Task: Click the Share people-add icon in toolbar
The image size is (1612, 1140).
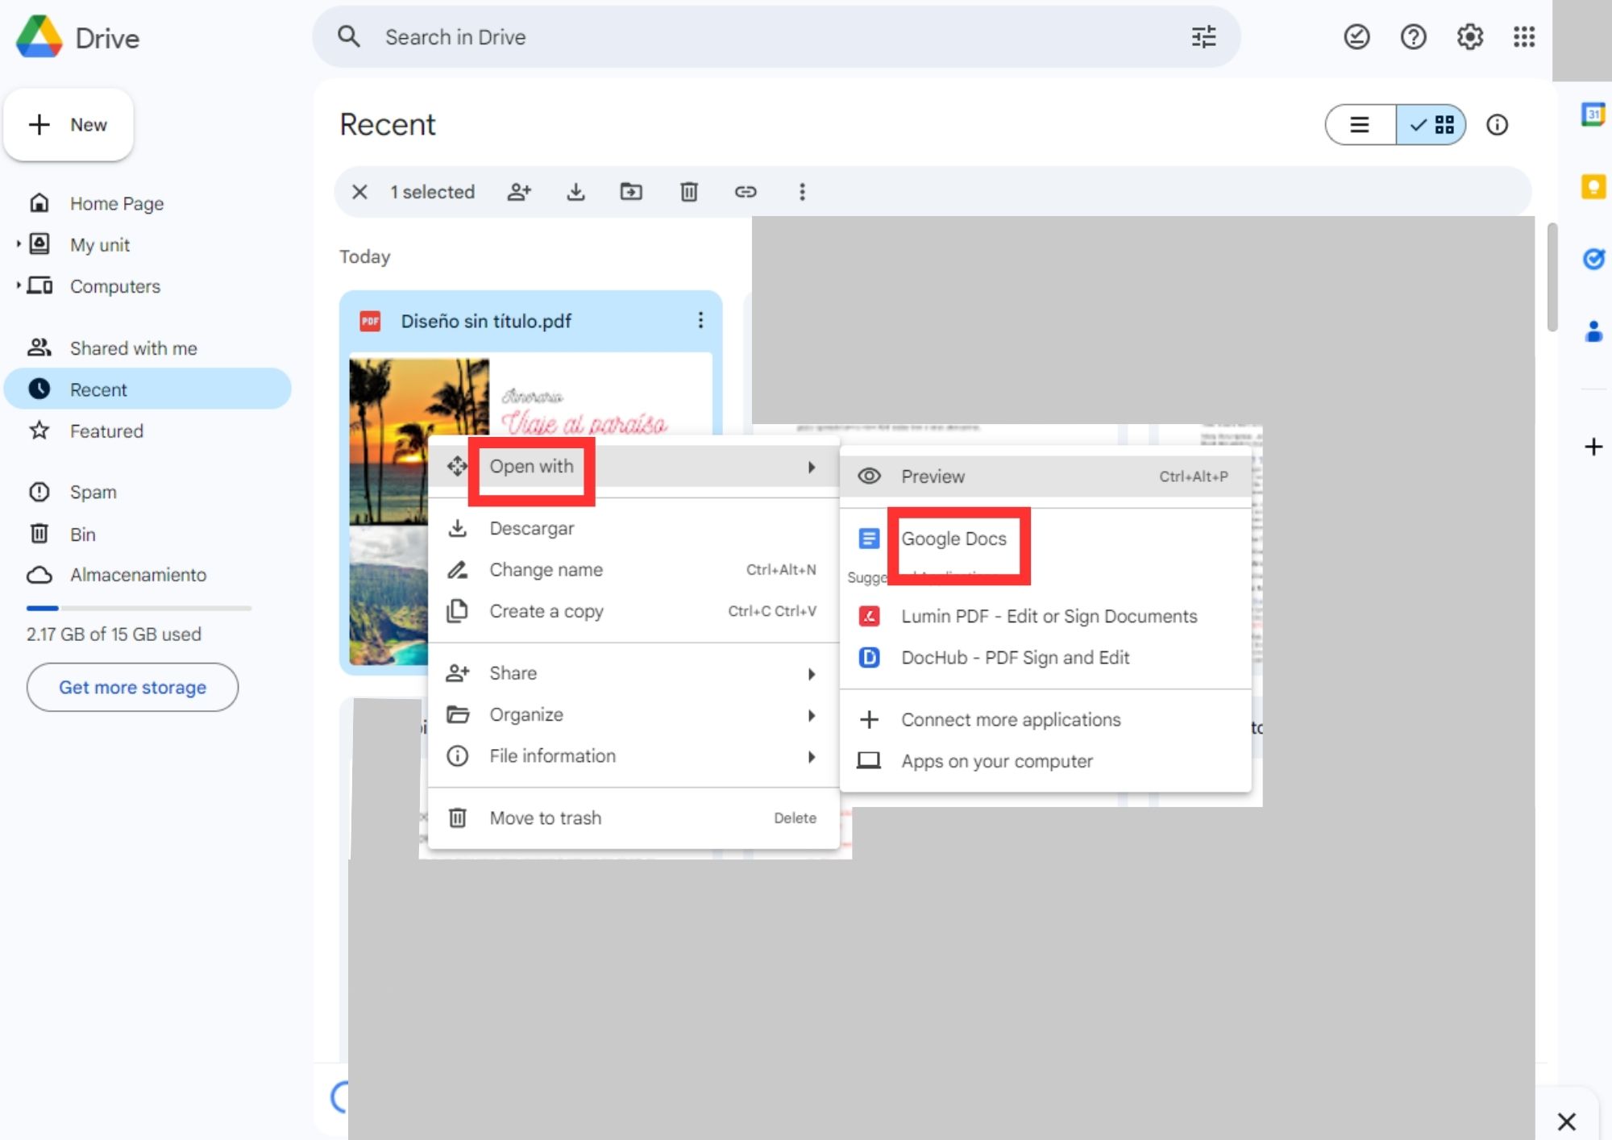Action: (x=519, y=191)
